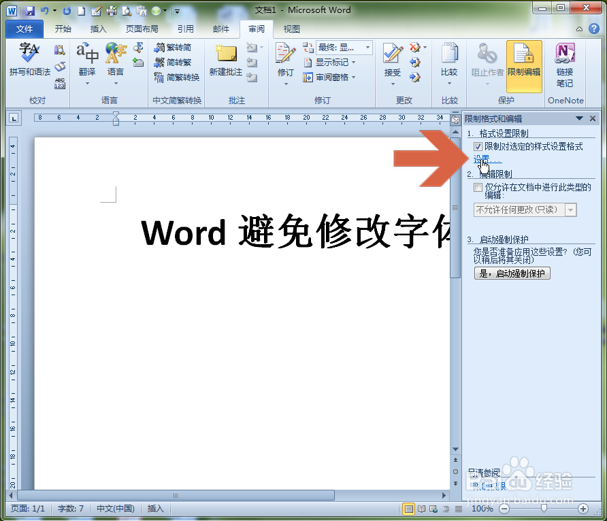Click the word count in status bar
This screenshot has height=521, width=607.
click(71, 509)
